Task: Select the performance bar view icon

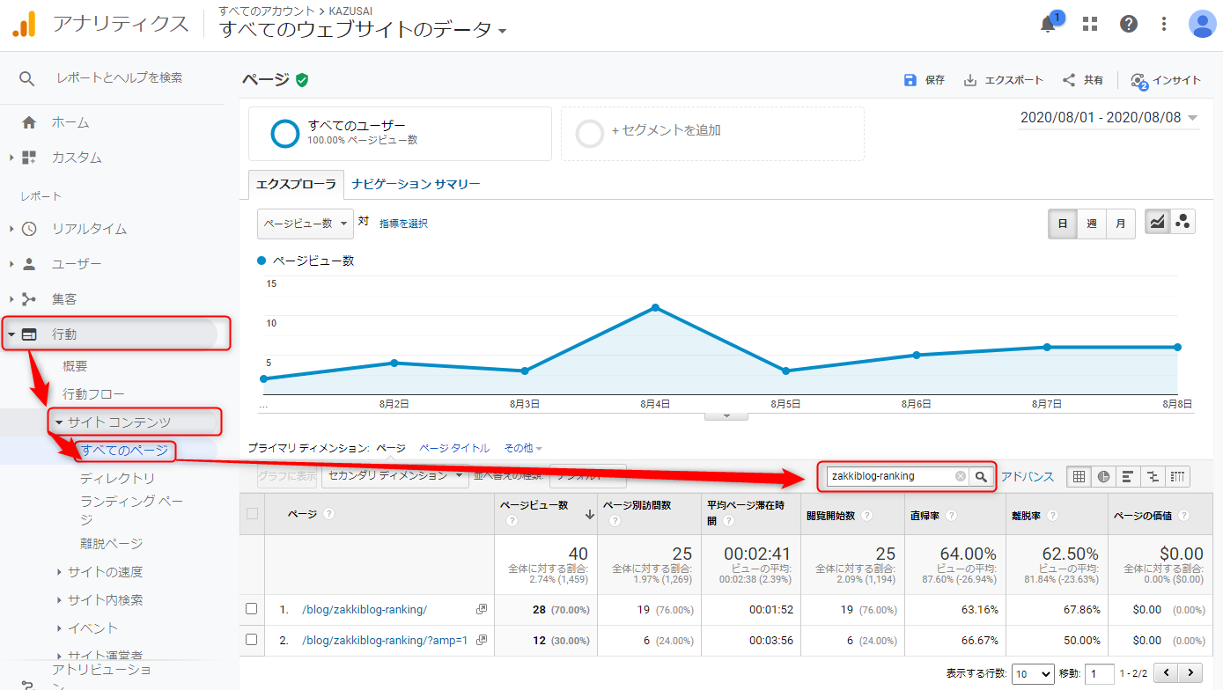Action: tap(1128, 477)
